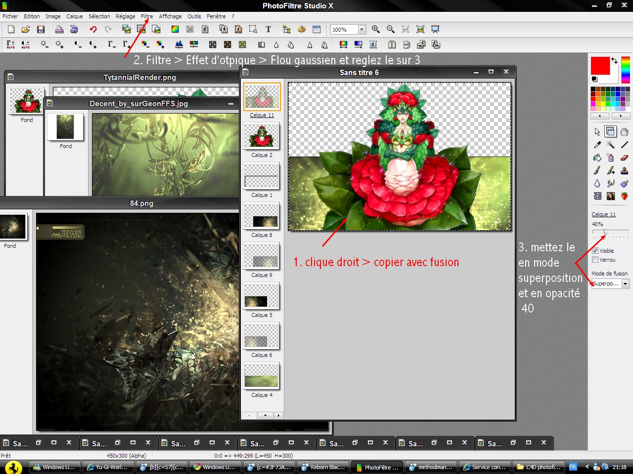Click the red foreground color swatch
The image size is (633, 474).
pyautogui.click(x=600, y=66)
